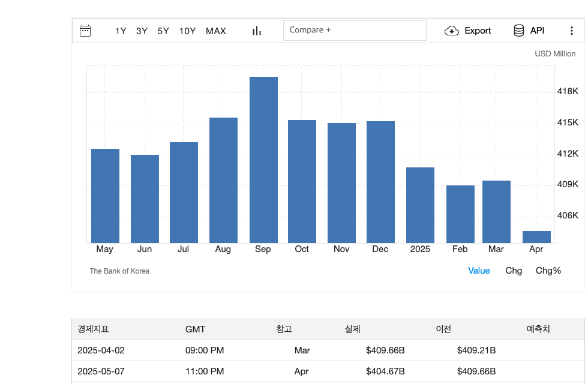The width and height of the screenshot is (588, 384).
Task: Click the September bar in chart
Action: pyautogui.click(x=263, y=160)
